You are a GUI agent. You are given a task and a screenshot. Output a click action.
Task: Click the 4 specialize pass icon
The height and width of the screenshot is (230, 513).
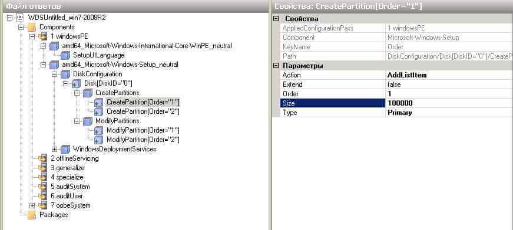pos(42,178)
